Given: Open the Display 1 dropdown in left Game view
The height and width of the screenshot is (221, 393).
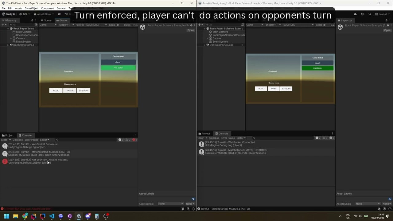Looking at the screenshot, I should pyautogui.click(x=66, y=25).
